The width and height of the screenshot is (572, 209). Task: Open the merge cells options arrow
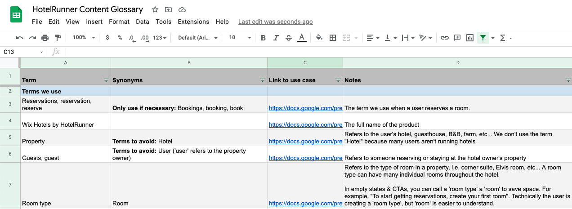coord(356,38)
